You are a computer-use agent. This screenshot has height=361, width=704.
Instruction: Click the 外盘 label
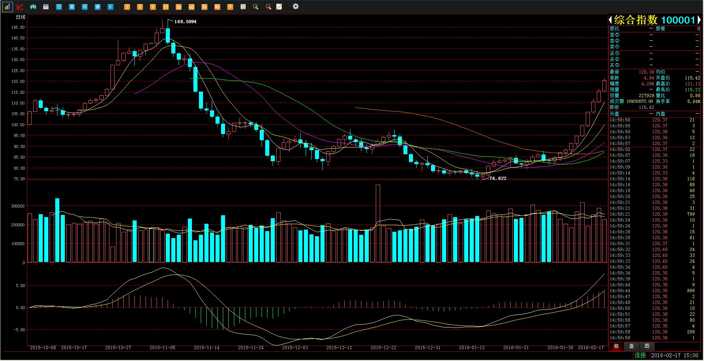tap(614, 114)
